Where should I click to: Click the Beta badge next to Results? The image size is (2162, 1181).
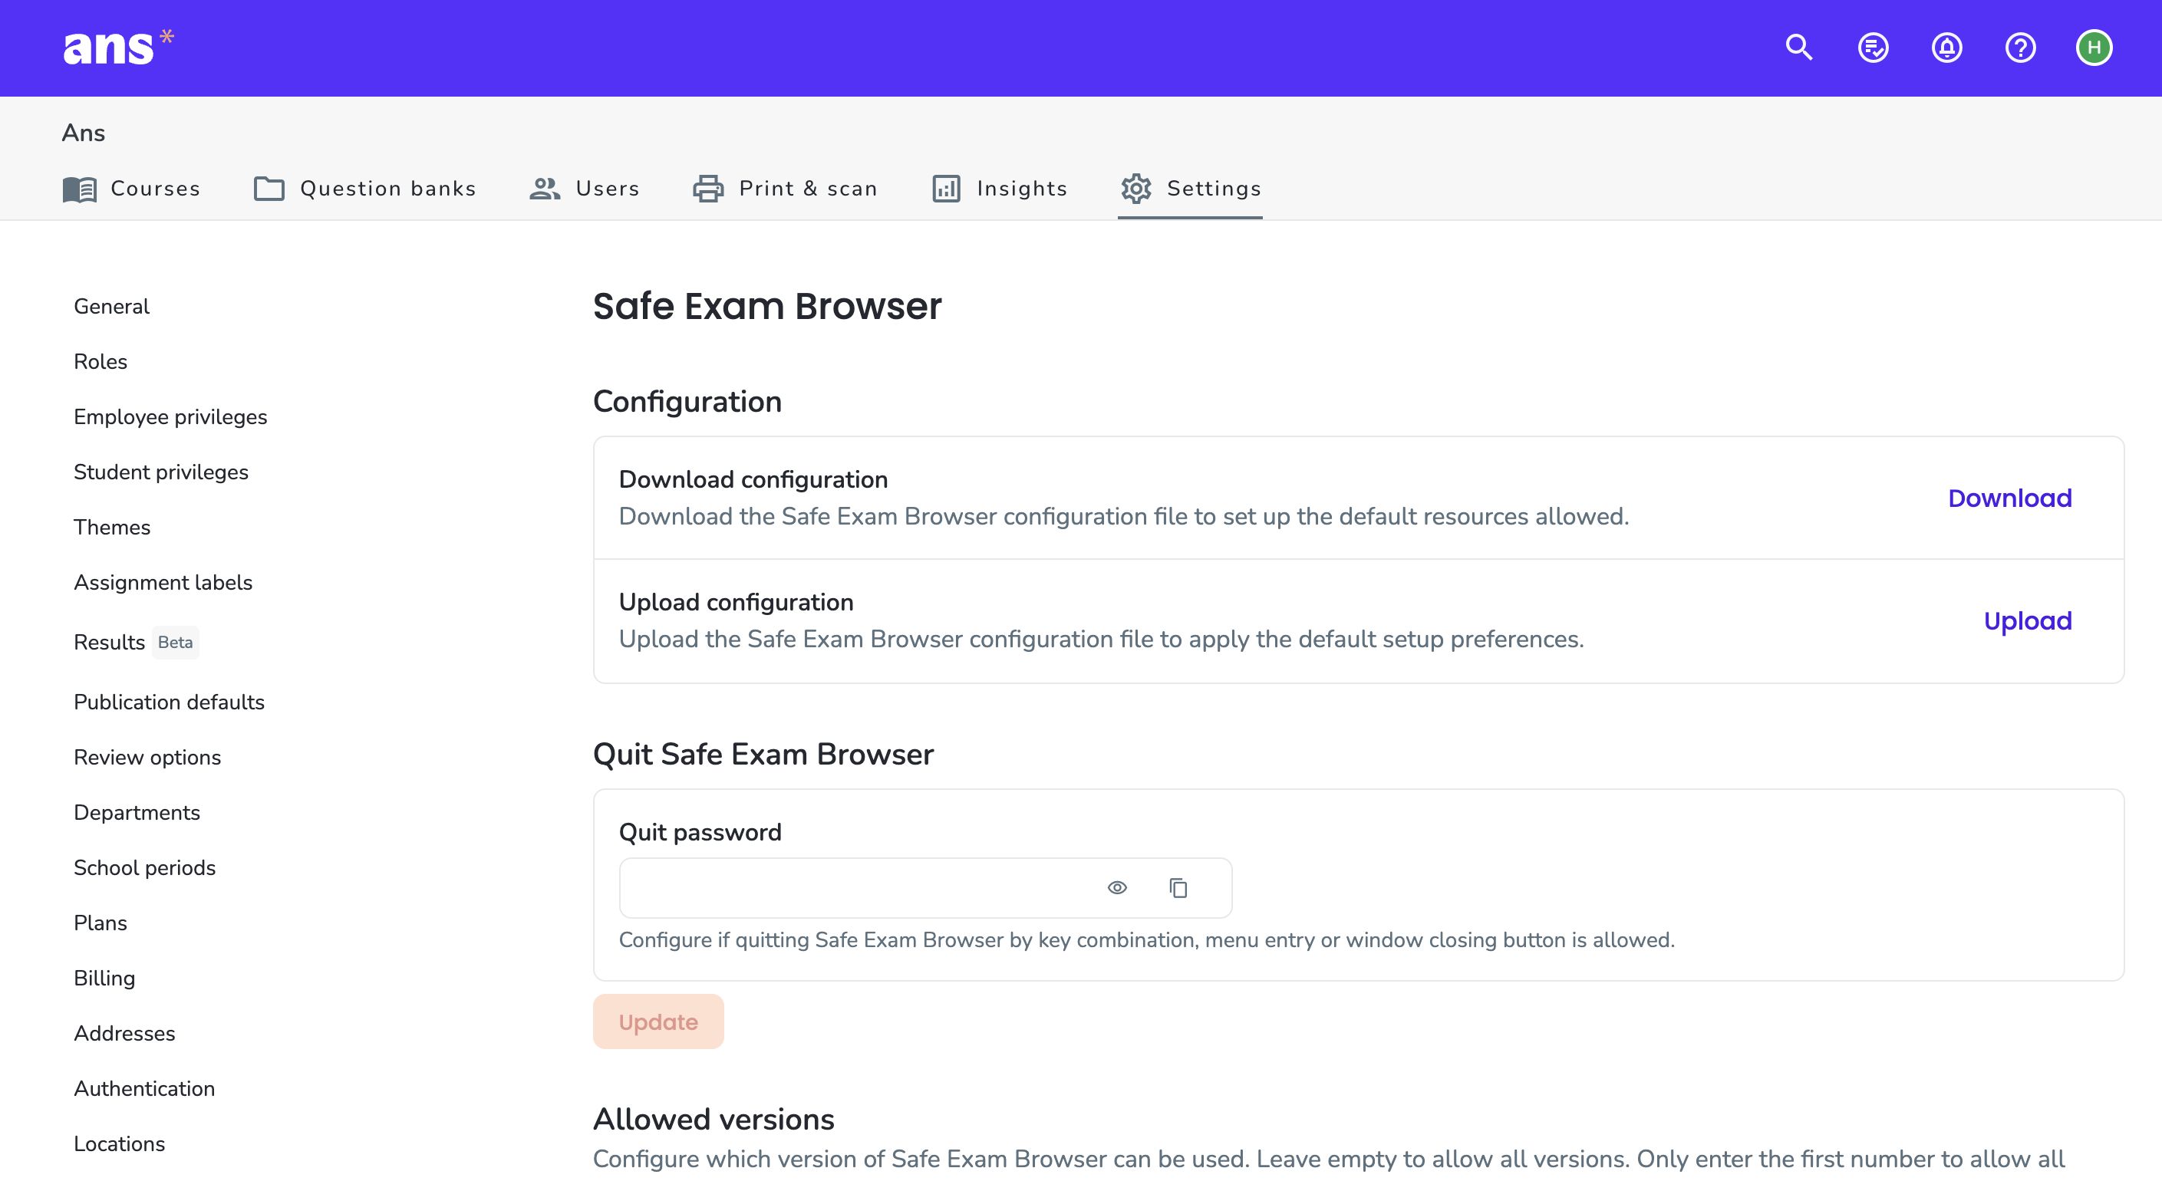click(x=176, y=643)
